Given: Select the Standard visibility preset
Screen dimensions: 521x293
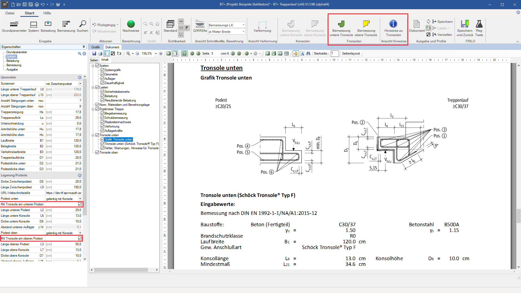Looking at the screenshot, I should click(170, 26).
